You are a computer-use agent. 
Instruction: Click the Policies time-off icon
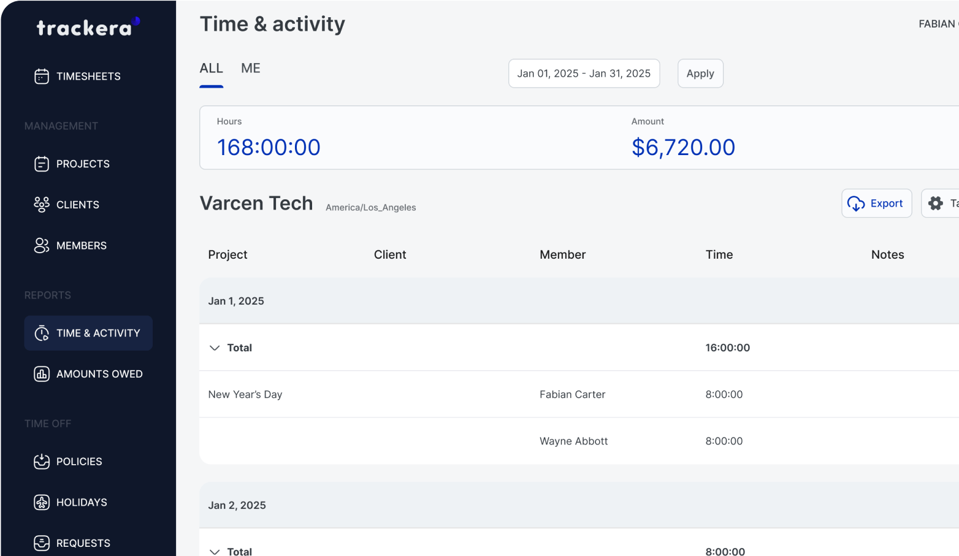[41, 461]
